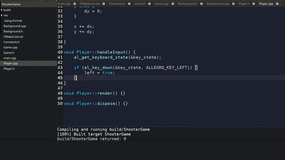Switch to the Game.cpp tab
This screenshot has width=285, height=160.
click(161, 4)
